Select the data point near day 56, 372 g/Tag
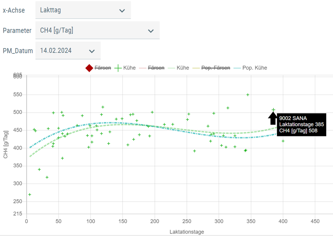 pos(62,158)
